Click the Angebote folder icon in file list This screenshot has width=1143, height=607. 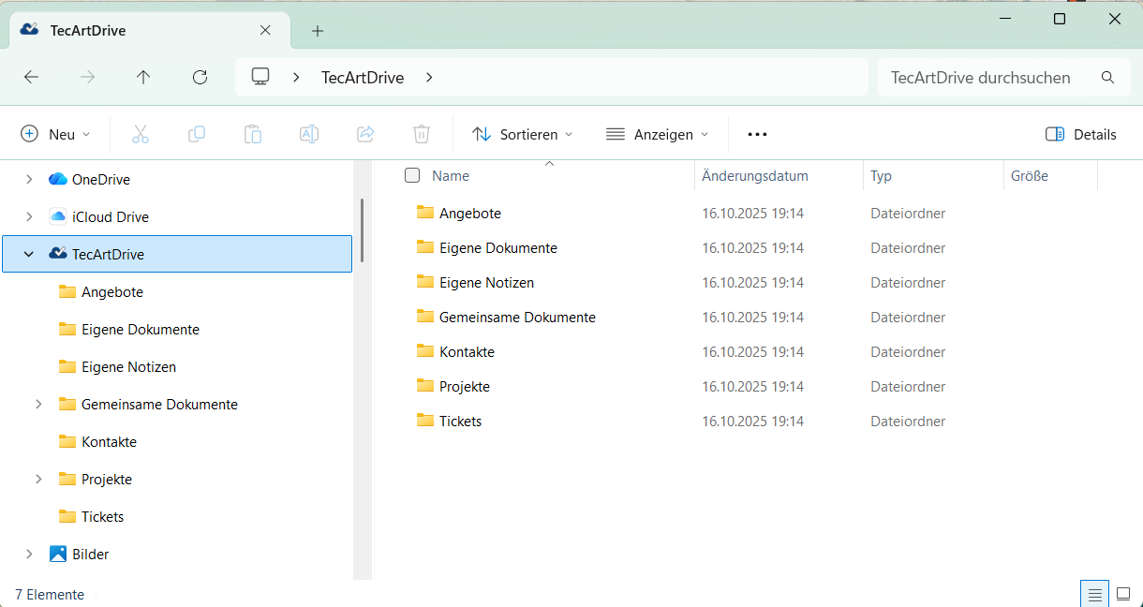pyautogui.click(x=425, y=213)
